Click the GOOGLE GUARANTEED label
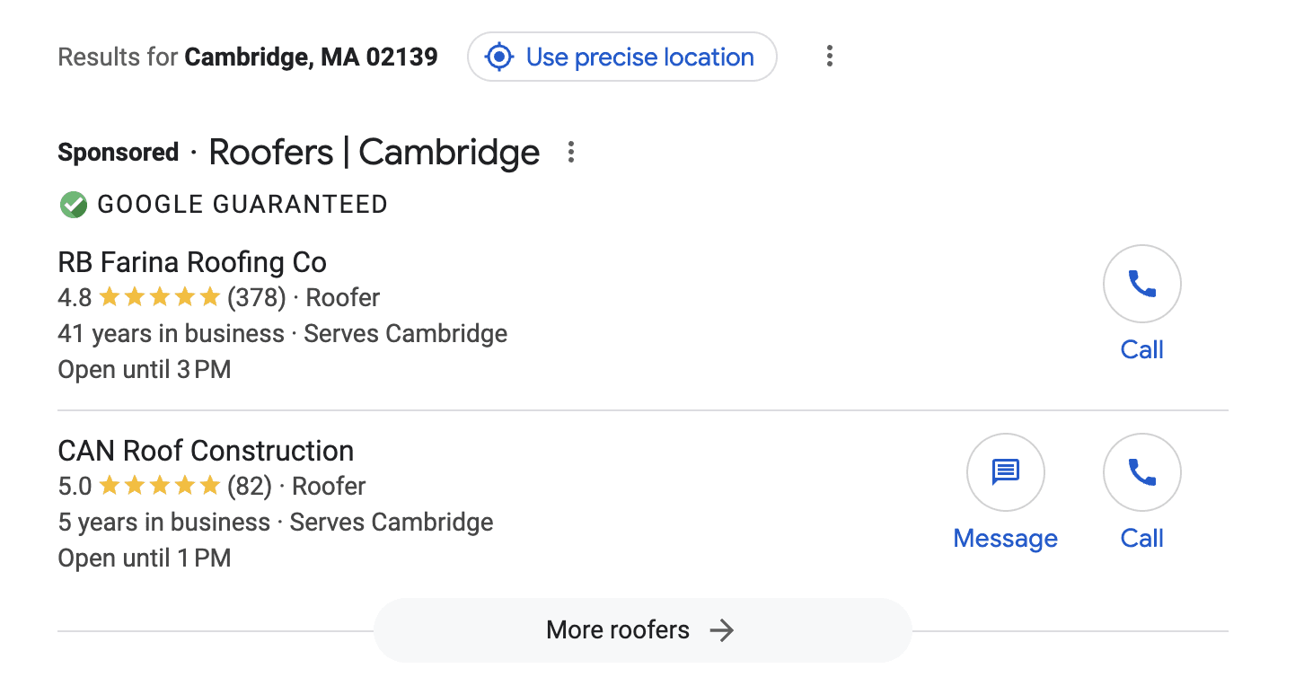The width and height of the screenshot is (1295, 686). (241, 204)
